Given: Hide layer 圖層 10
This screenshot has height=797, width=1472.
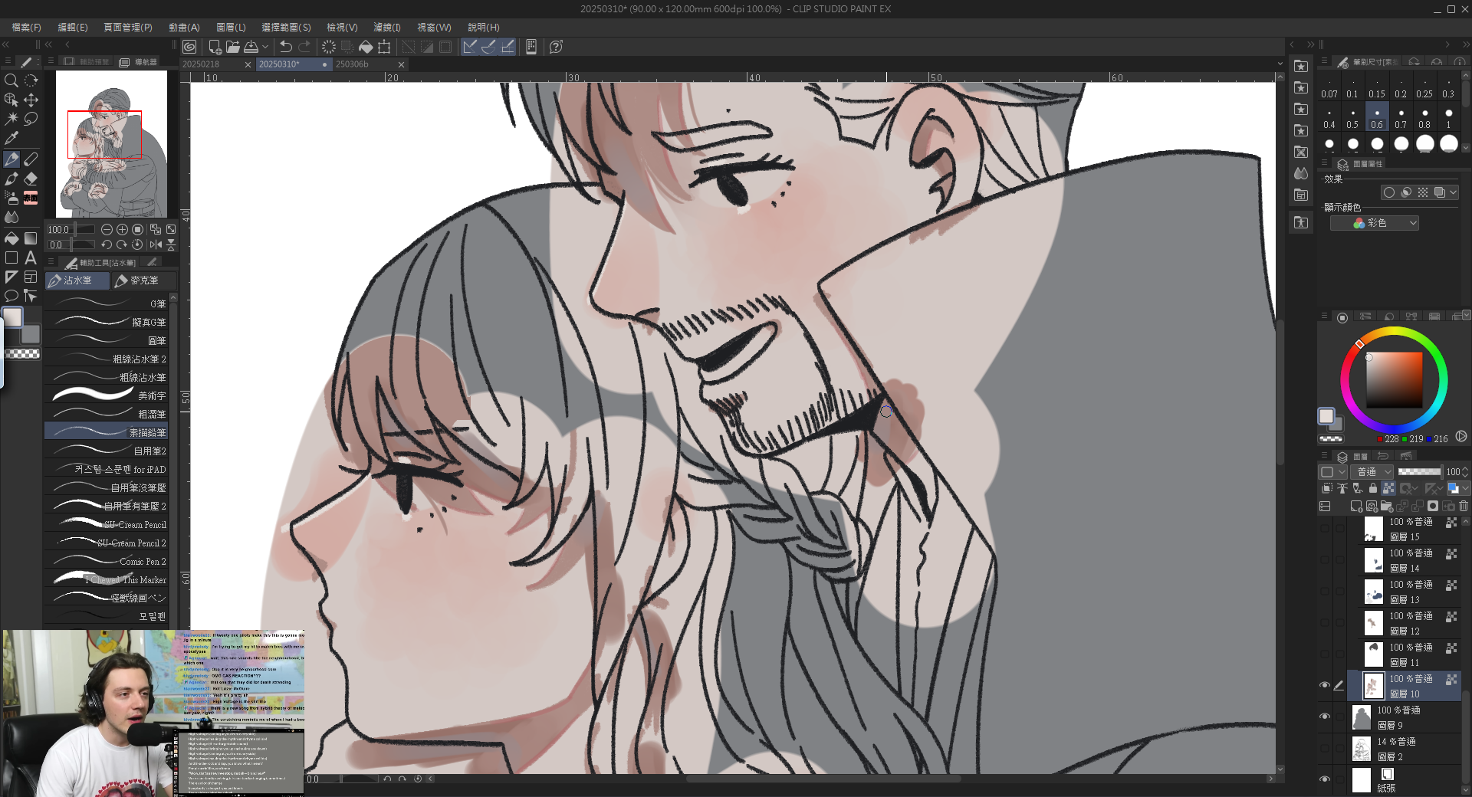Looking at the screenshot, I should click(1324, 685).
